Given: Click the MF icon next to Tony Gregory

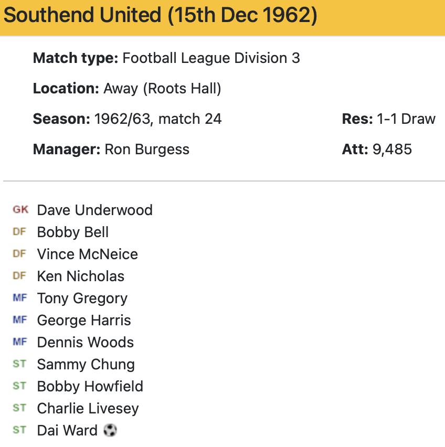Looking at the screenshot, I should 19,298.
